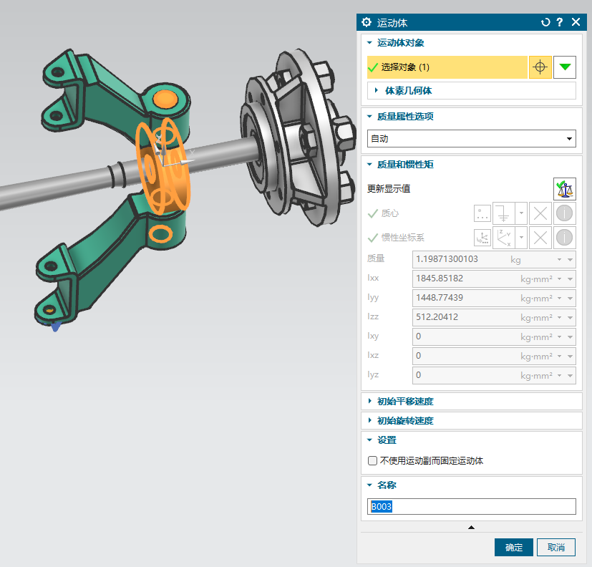Image resolution: width=592 pixels, height=567 pixels.
Task: Click the dialog settings gear icon
Action: tap(367, 22)
